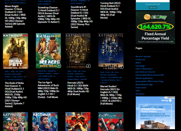Click ANIMATED tag under Ice Age 6

point(52,71)
